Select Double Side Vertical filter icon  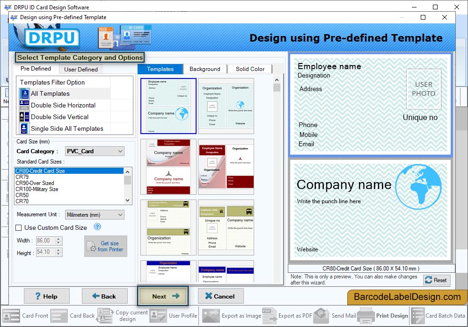pyautogui.click(x=24, y=117)
